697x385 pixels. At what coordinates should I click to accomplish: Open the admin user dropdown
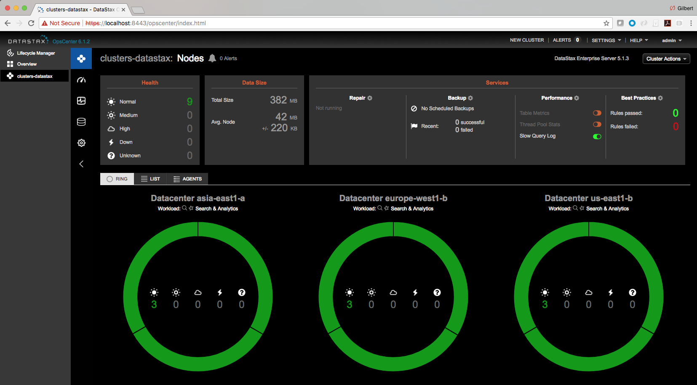pos(672,40)
